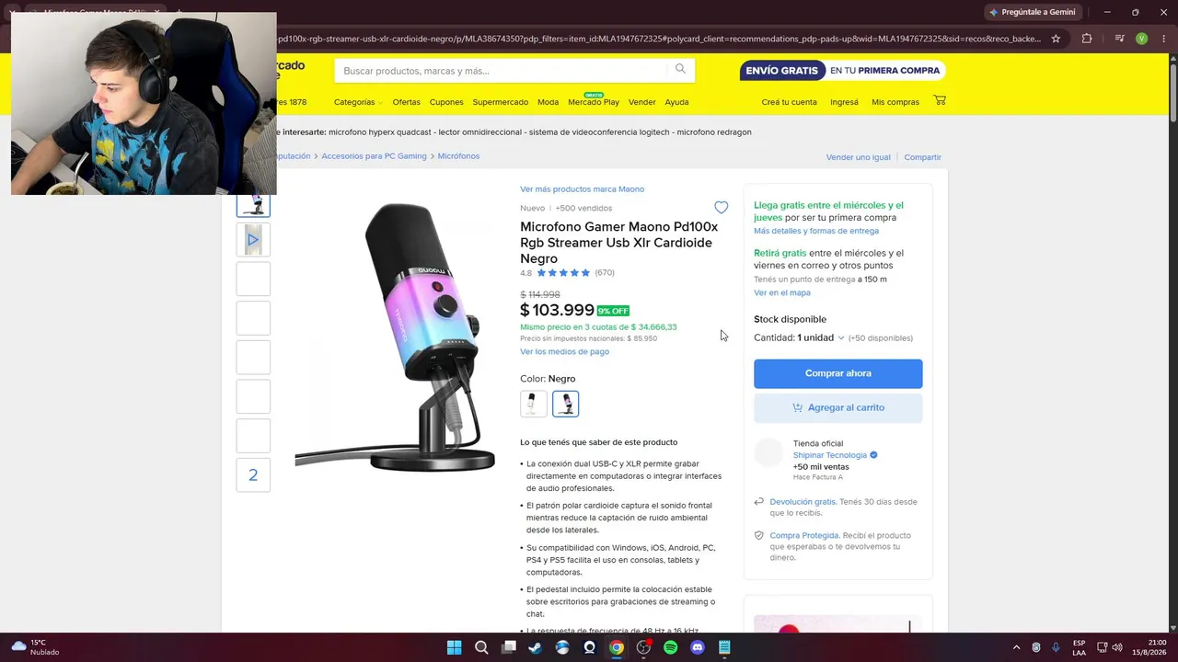Open the Moda menu item

[548, 102]
